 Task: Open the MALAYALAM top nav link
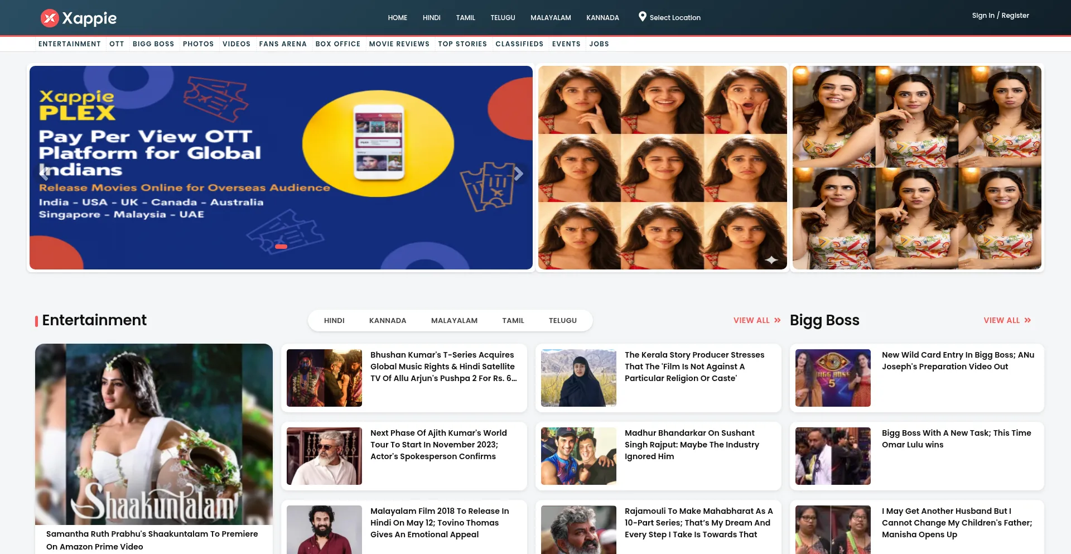pyautogui.click(x=551, y=18)
